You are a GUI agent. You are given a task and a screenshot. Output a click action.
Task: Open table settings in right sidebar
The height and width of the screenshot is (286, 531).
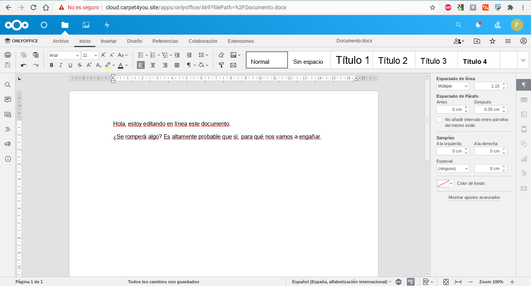[524, 100]
